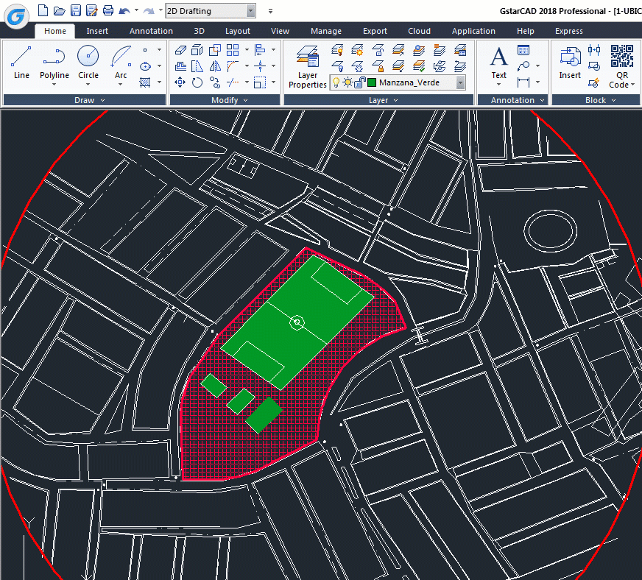Click the New file icon in quick access toolbar

(43, 10)
